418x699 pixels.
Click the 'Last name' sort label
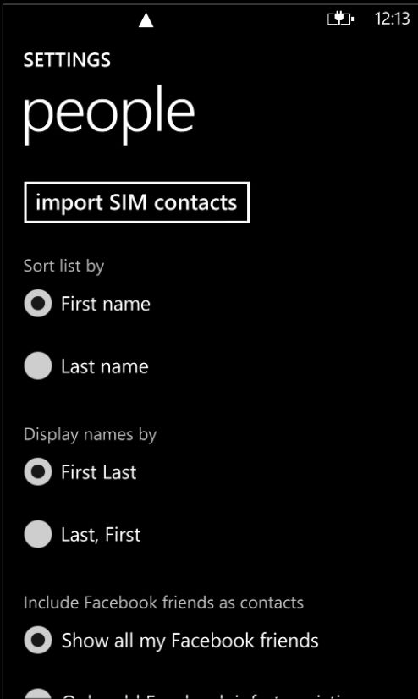pyautogui.click(x=105, y=366)
